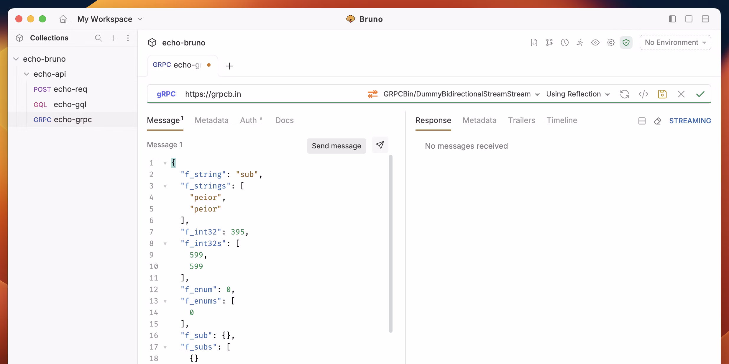This screenshot has height=364, width=729.
Task: Click the refresh reflection methods icon
Action: (x=624, y=94)
